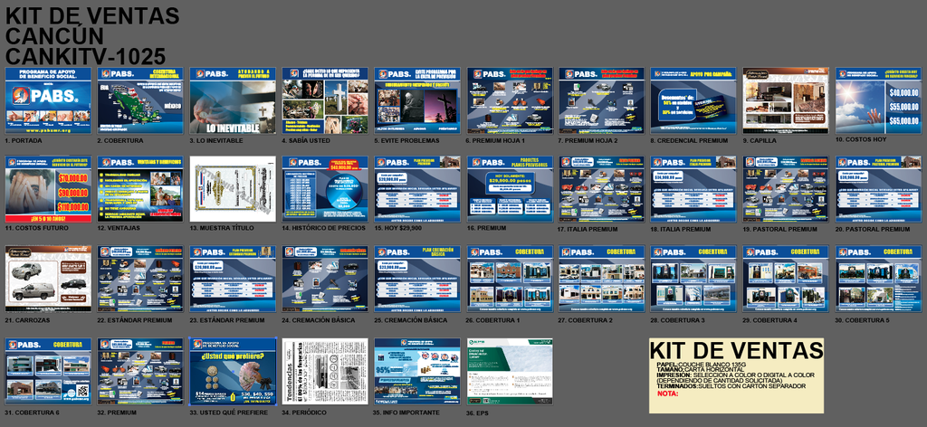Click the beige KIT DE VENTAS specifications box
The image size is (927, 427).
click(x=736, y=375)
